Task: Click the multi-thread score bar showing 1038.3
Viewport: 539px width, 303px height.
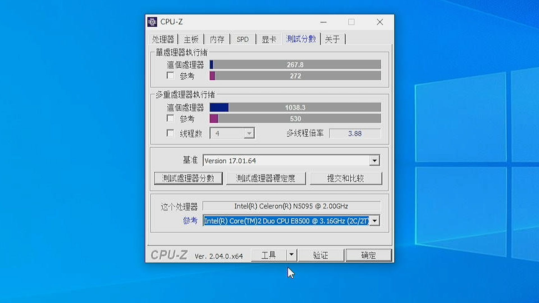Action: coord(295,107)
